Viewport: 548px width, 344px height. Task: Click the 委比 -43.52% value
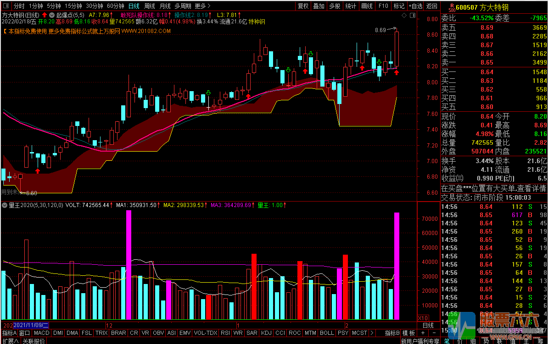tap(481, 18)
